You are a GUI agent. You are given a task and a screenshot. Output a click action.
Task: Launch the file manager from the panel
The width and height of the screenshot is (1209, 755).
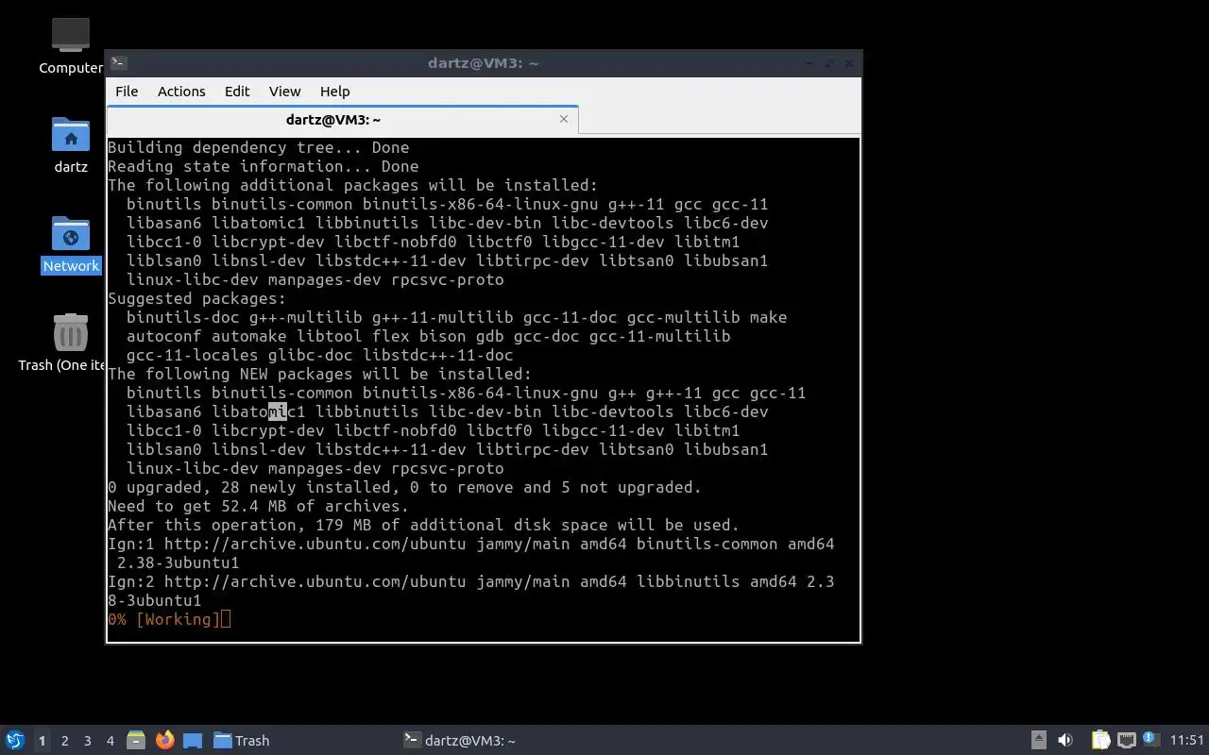pyautogui.click(x=136, y=740)
